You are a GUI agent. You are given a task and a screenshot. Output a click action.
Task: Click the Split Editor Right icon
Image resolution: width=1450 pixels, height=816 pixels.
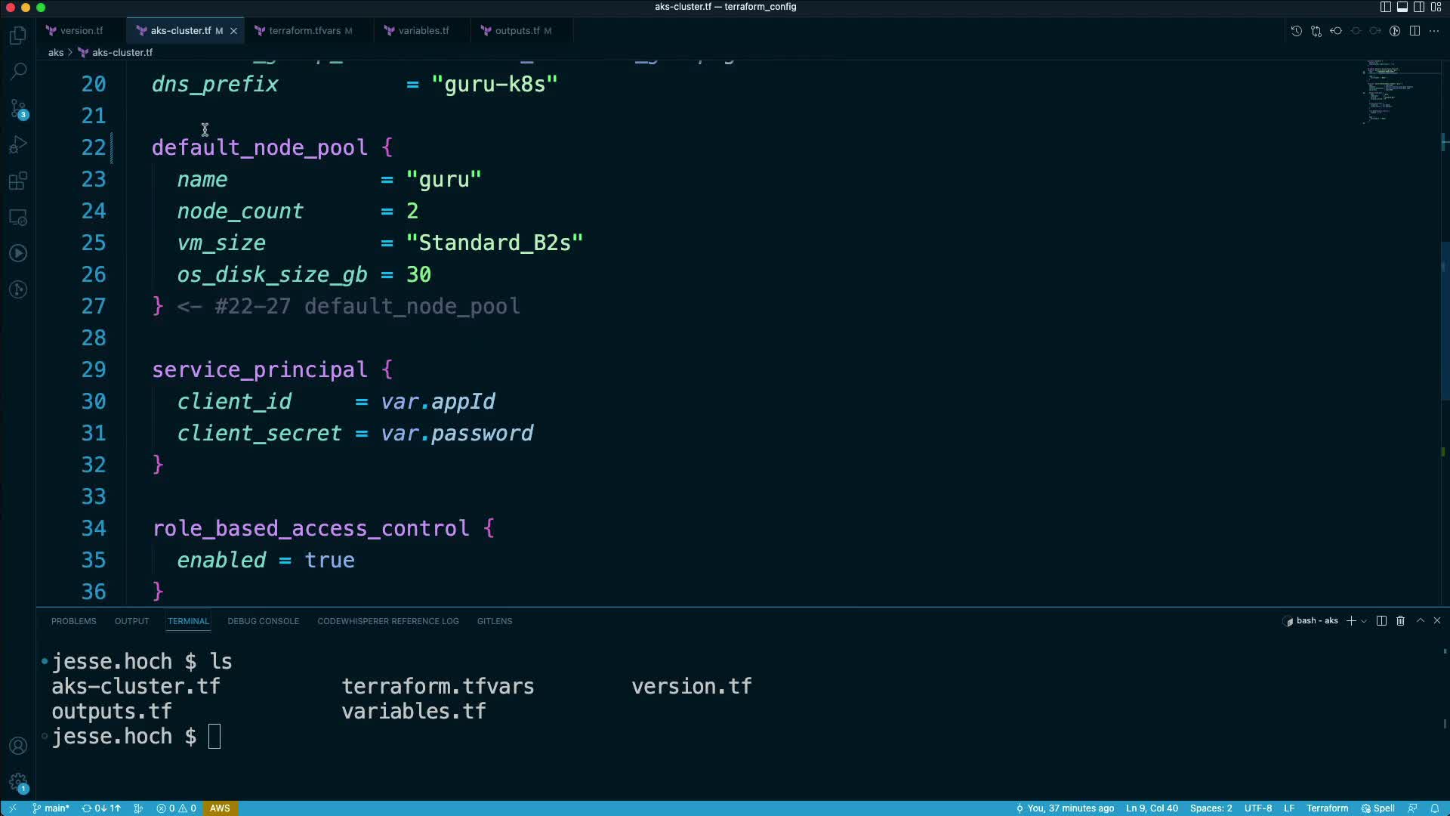(1415, 31)
